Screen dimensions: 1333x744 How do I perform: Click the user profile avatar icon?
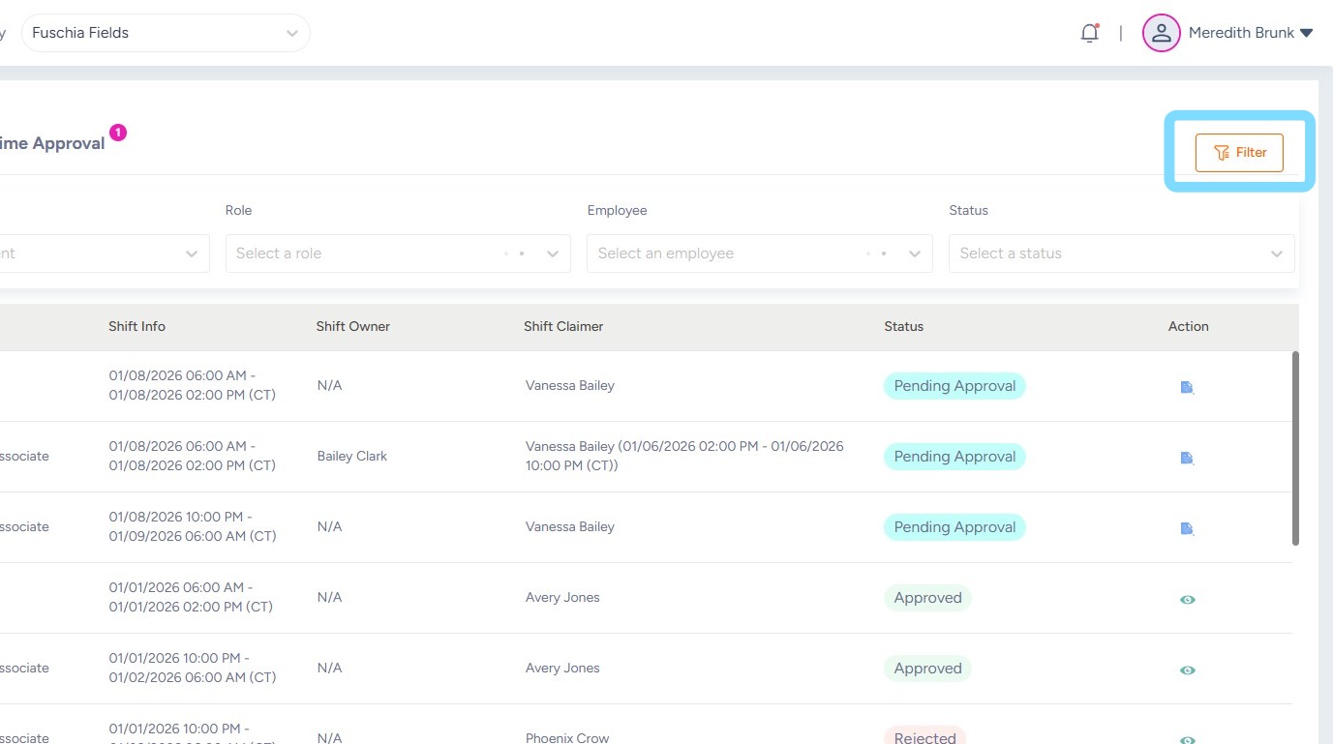tap(1161, 33)
